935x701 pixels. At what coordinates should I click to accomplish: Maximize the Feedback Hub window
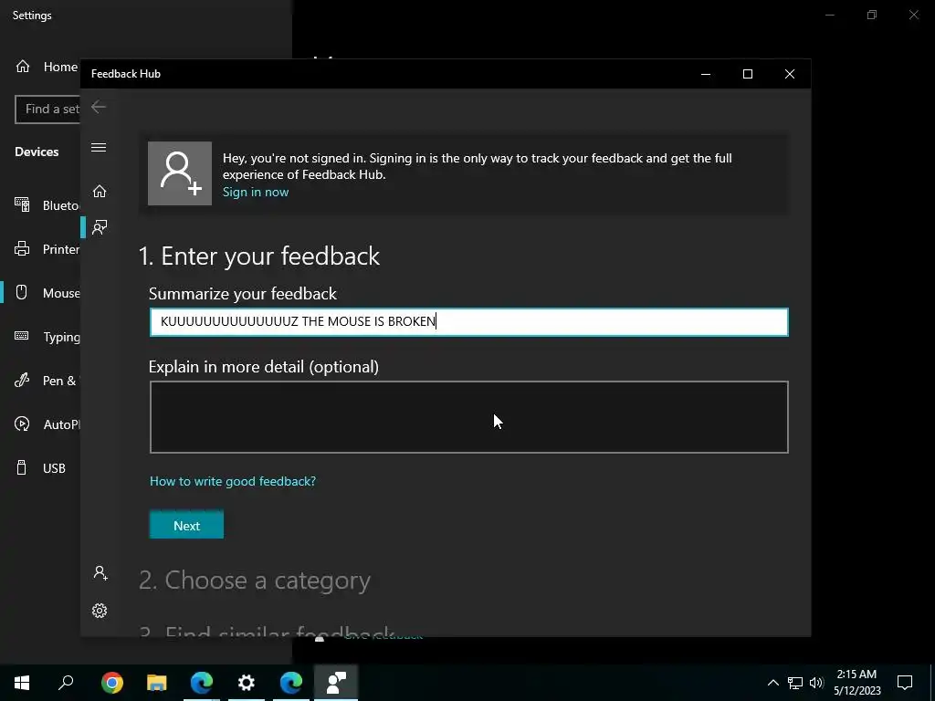click(x=747, y=74)
